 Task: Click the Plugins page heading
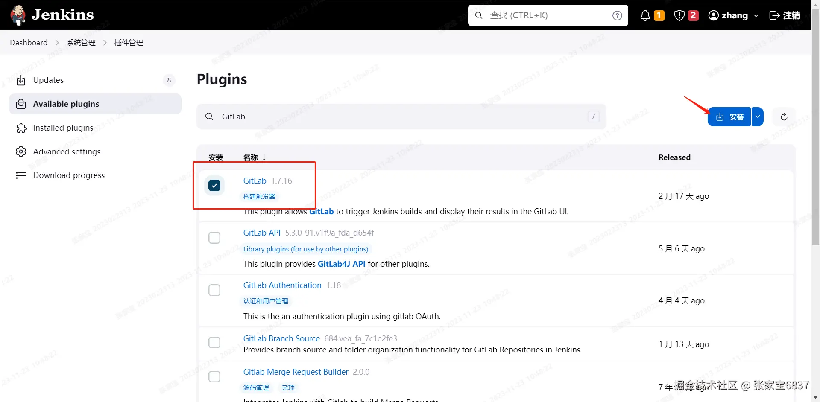[x=222, y=79]
